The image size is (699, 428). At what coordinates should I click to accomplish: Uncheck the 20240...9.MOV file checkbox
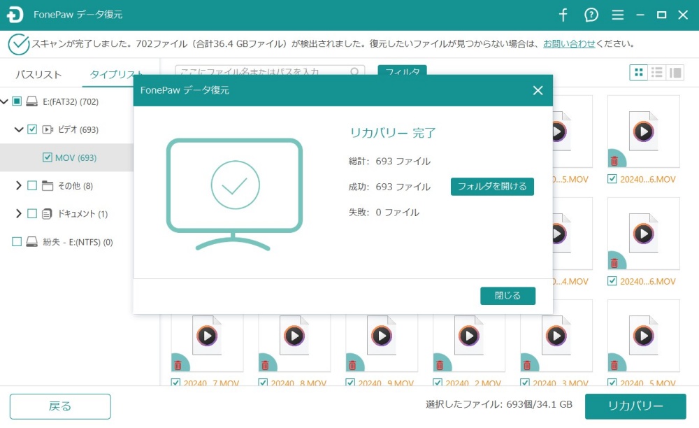350,383
